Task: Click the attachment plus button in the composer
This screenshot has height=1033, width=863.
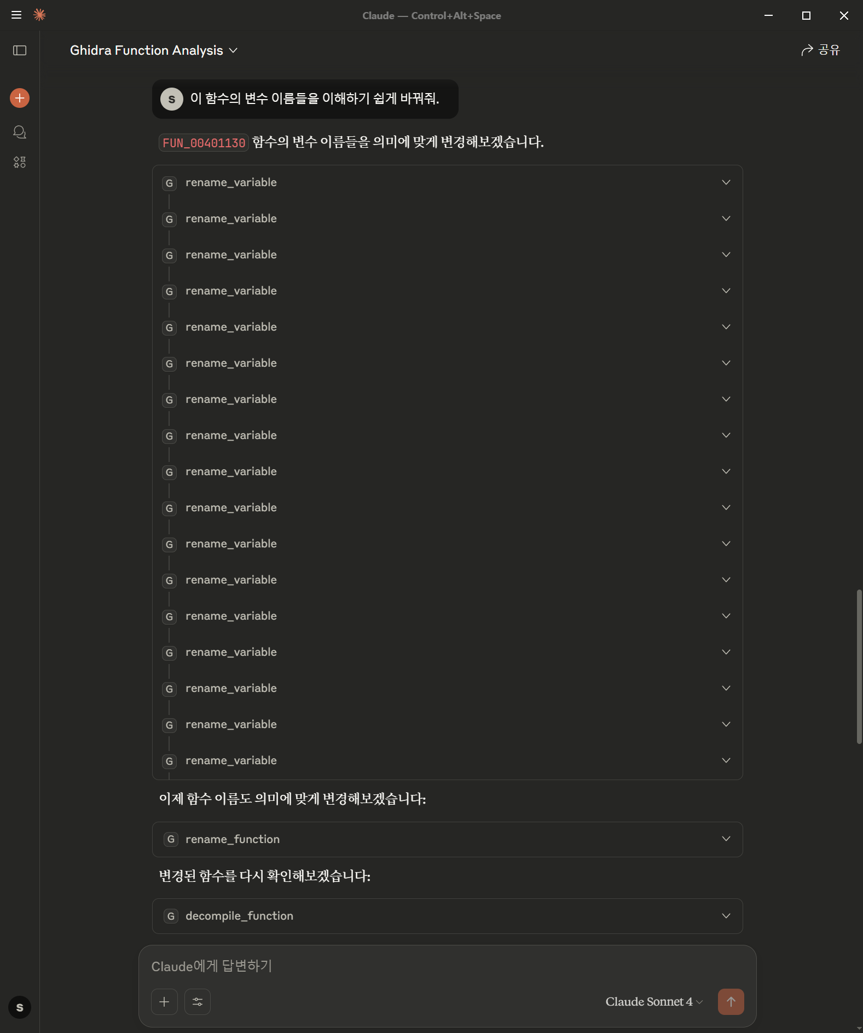Action: pyautogui.click(x=164, y=1002)
